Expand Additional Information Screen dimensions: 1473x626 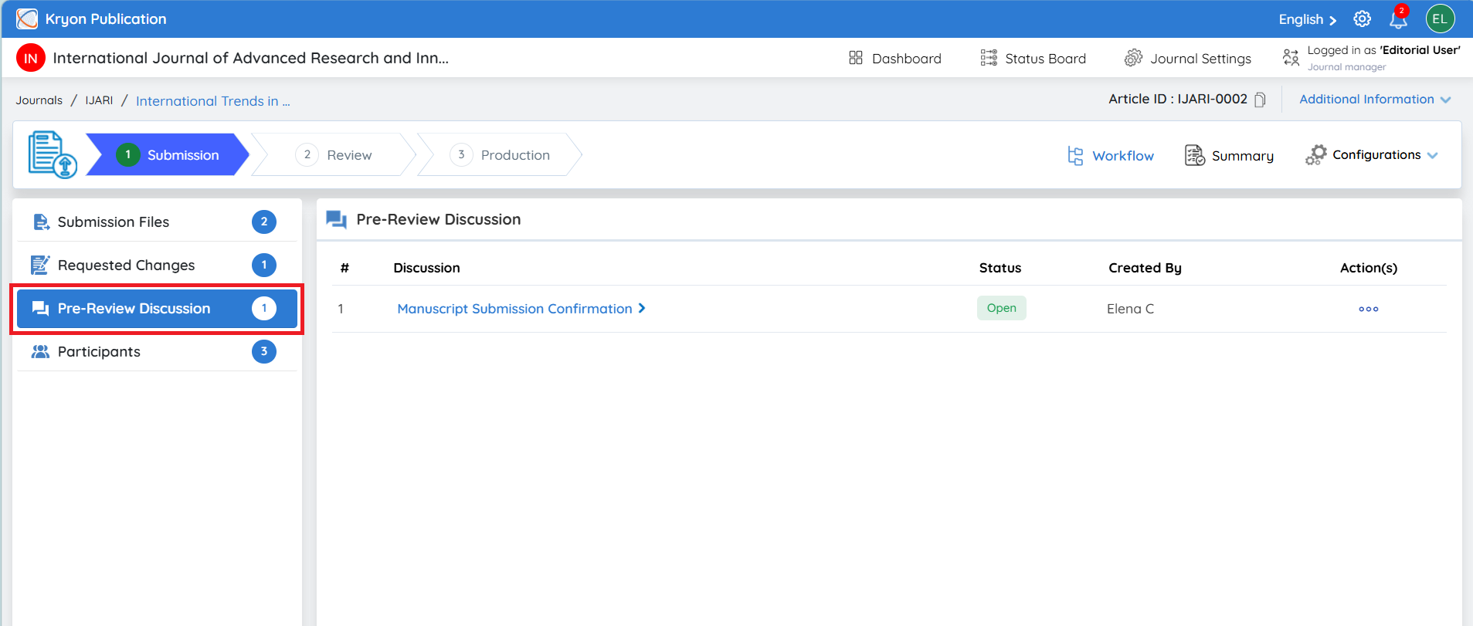(1375, 100)
